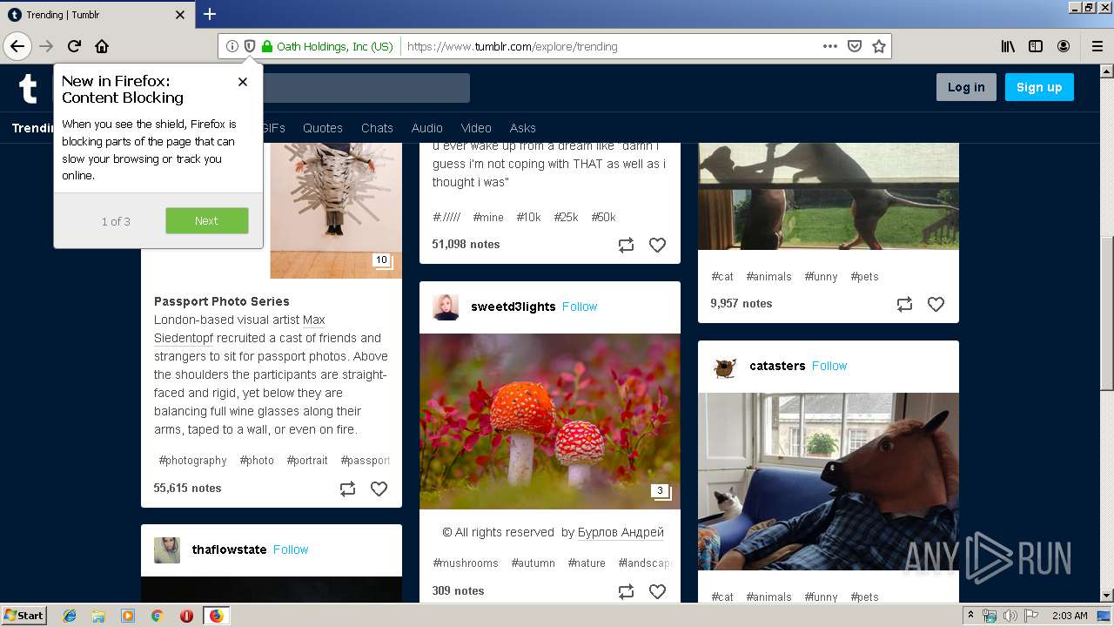This screenshot has height=627, width=1114.
Task: Open the Video tab
Action: coord(476,128)
